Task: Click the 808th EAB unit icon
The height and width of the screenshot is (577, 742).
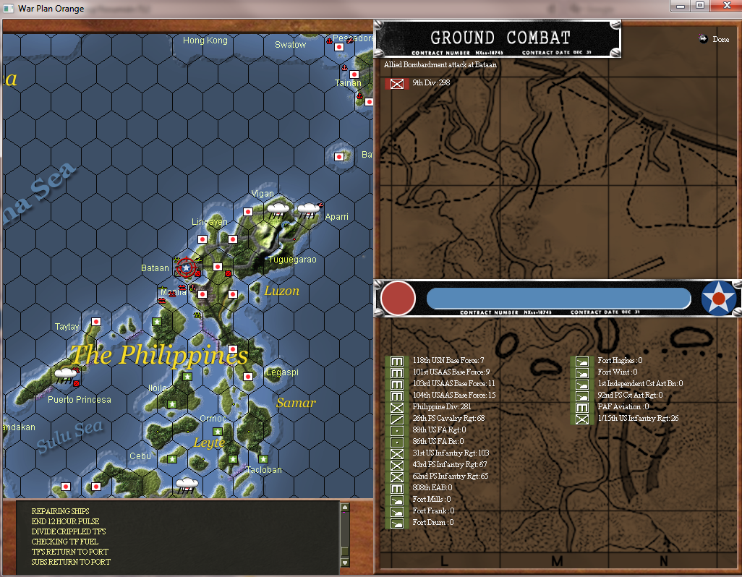Action: [x=396, y=489]
